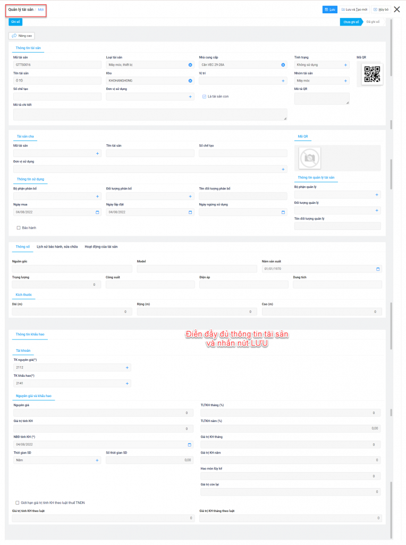Clear the Nhà cung cấp field value

[x=283, y=65]
